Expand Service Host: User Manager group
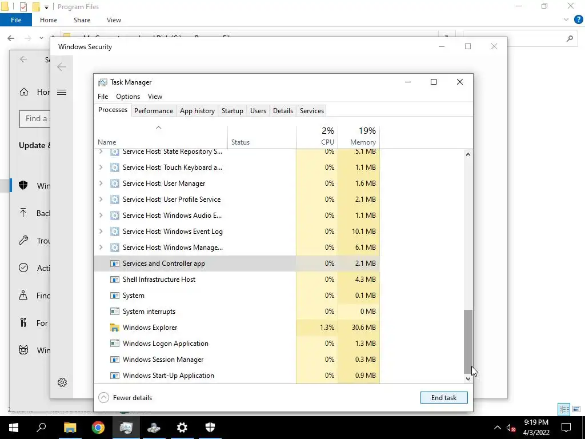Image resolution: width=585 pixels, height=439 pixels. click(x=101, y=183)
